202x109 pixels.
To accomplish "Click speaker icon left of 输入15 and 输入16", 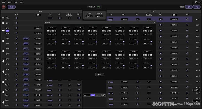I will (3, 102).
